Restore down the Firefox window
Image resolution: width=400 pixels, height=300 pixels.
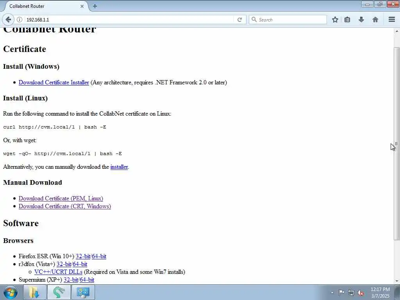pyautogui.click(x=380, y=4)
